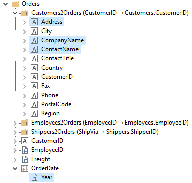
Task: Click the text-type icon of CustomerID below Shippers2Orders
Action: click(x=25, y=141)
